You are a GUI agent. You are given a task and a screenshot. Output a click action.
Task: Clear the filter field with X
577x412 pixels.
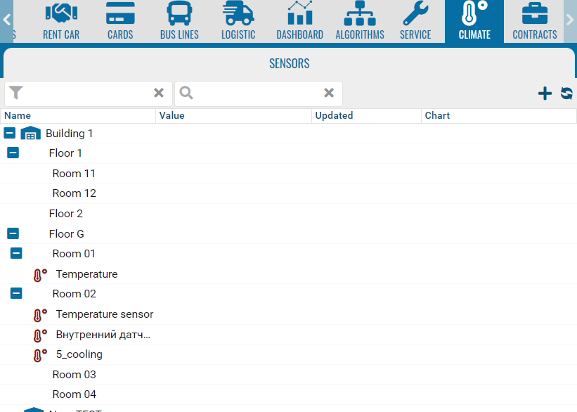coord(159,94)
